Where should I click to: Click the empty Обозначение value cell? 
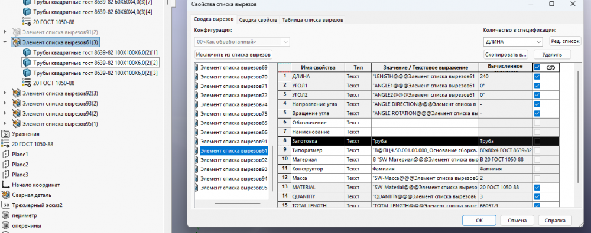point(425,123)
